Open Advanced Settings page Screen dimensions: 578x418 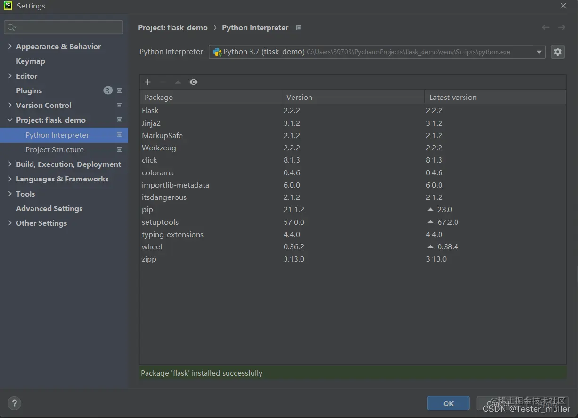49,208
